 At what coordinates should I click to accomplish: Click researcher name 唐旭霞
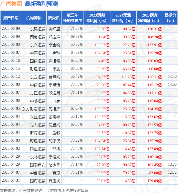pyautogui.click(x=54, y=61)
